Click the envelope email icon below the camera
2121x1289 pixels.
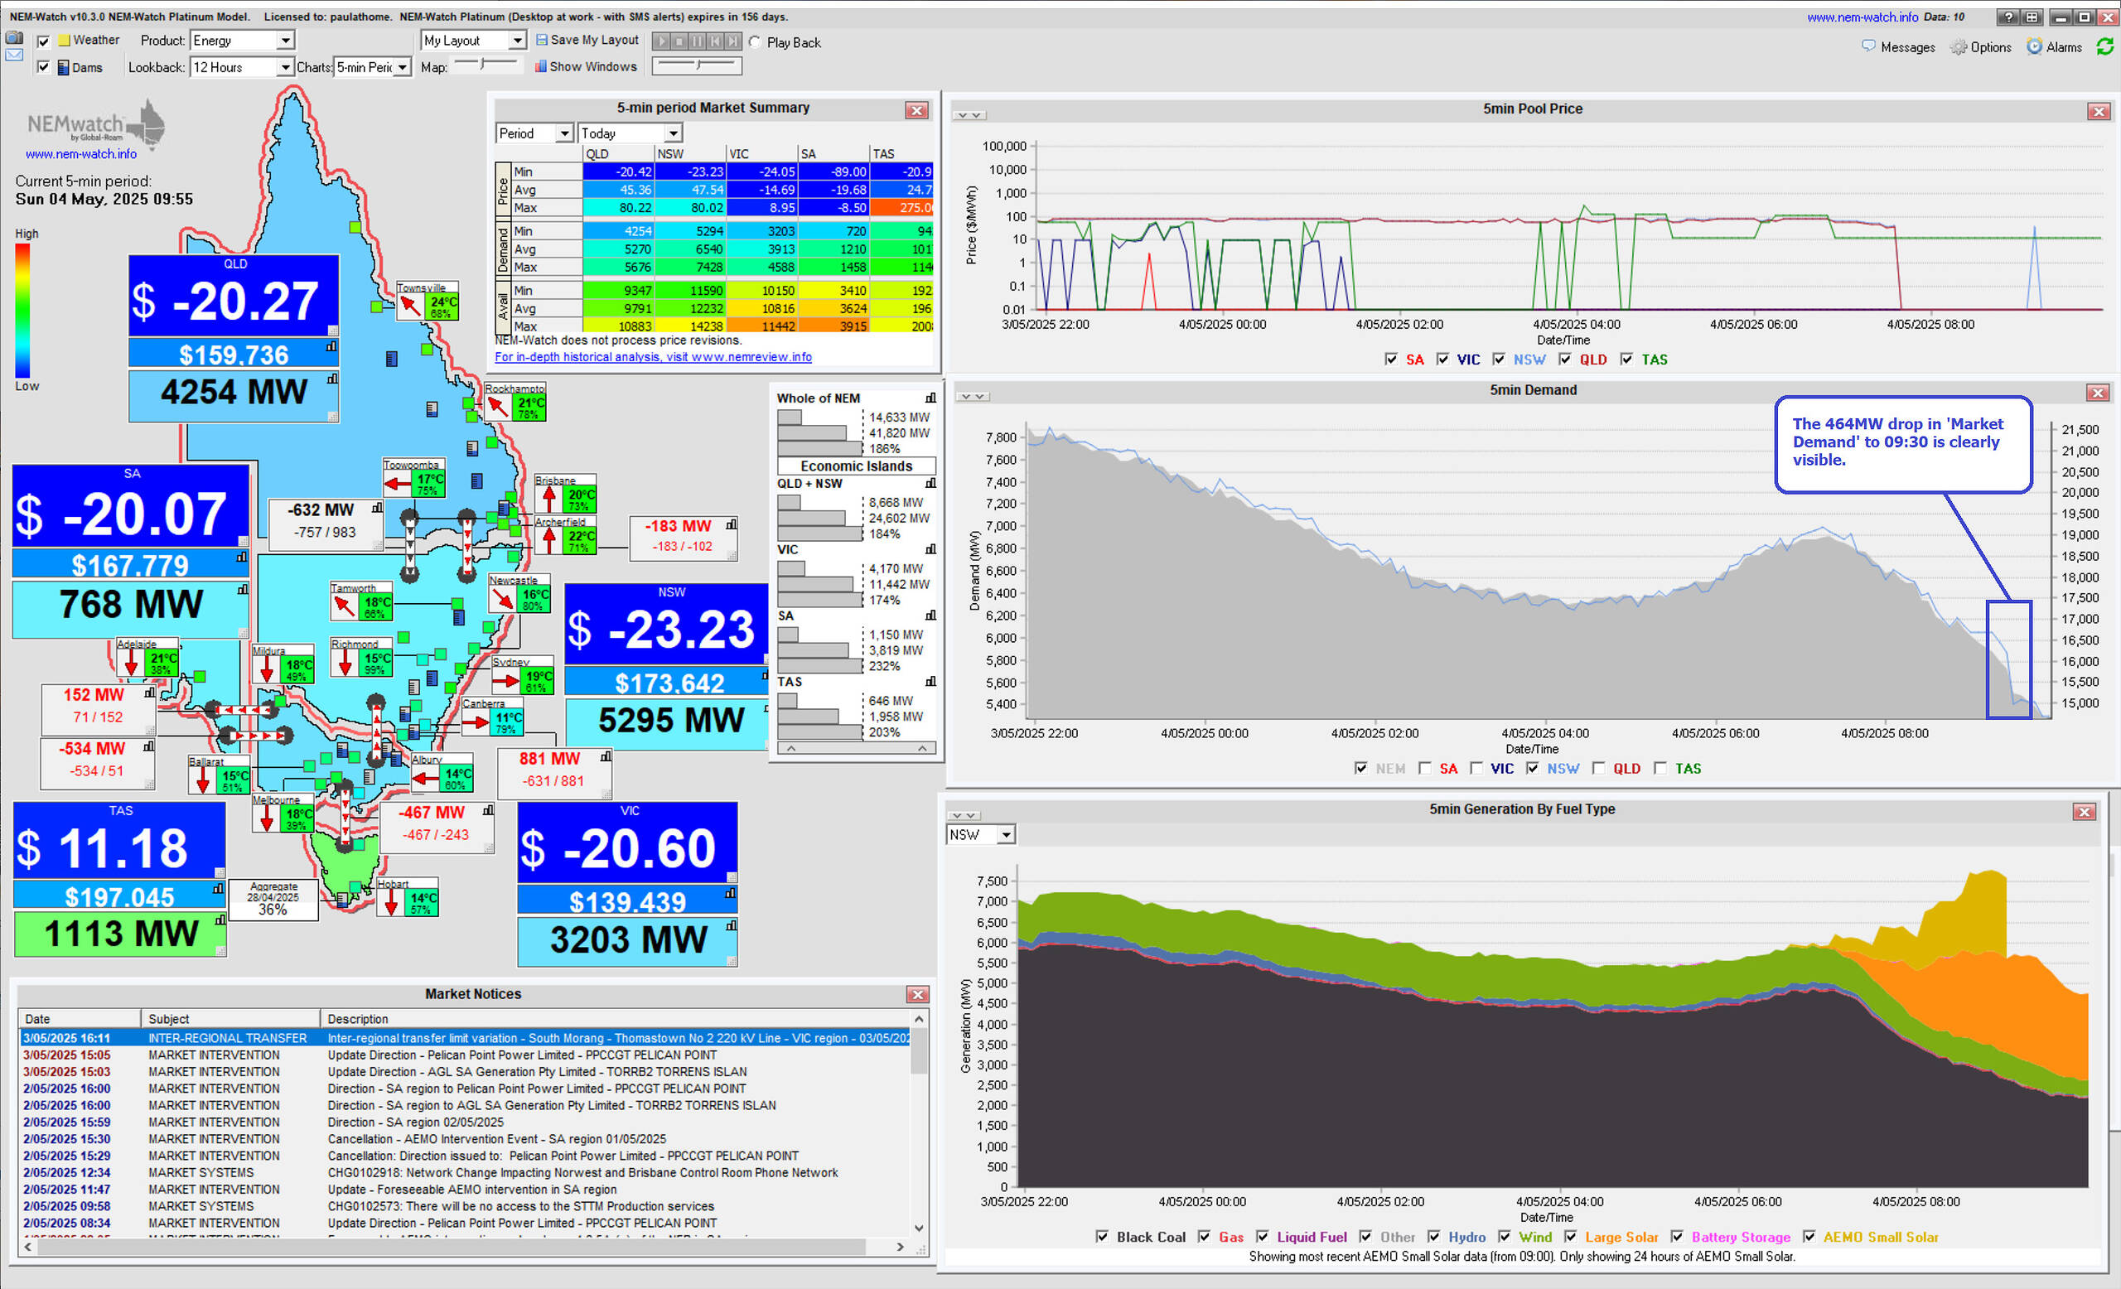14,55
